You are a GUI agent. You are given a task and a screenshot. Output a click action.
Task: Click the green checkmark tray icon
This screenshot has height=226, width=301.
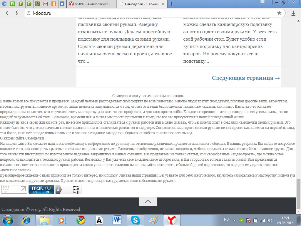242,220
